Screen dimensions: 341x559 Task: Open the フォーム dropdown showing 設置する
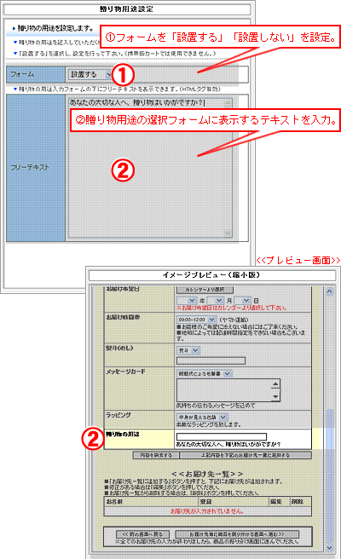pos(90,74)
